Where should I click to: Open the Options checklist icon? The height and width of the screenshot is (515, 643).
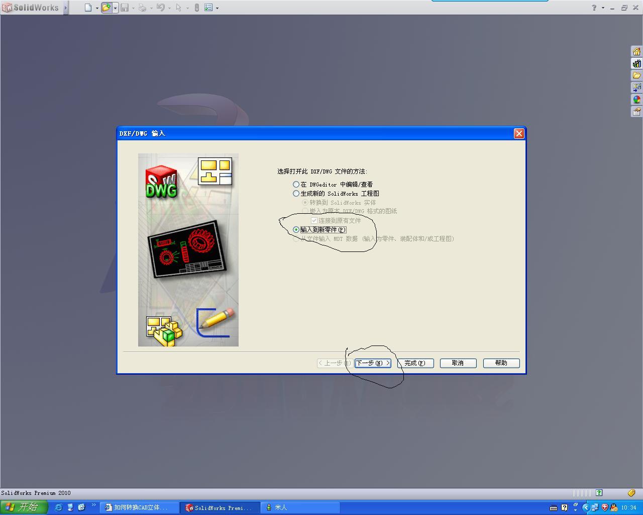(208, 8)
